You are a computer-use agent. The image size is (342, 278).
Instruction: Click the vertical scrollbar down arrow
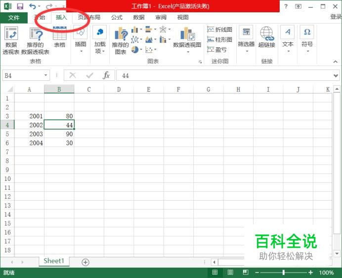[337, 253]
